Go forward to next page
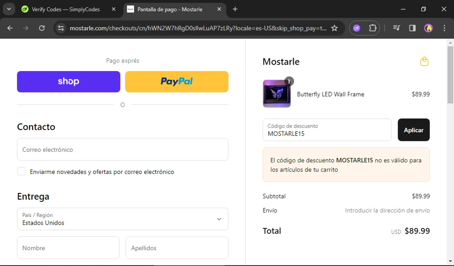Screen dimensions: 454x266 (26, 28)
